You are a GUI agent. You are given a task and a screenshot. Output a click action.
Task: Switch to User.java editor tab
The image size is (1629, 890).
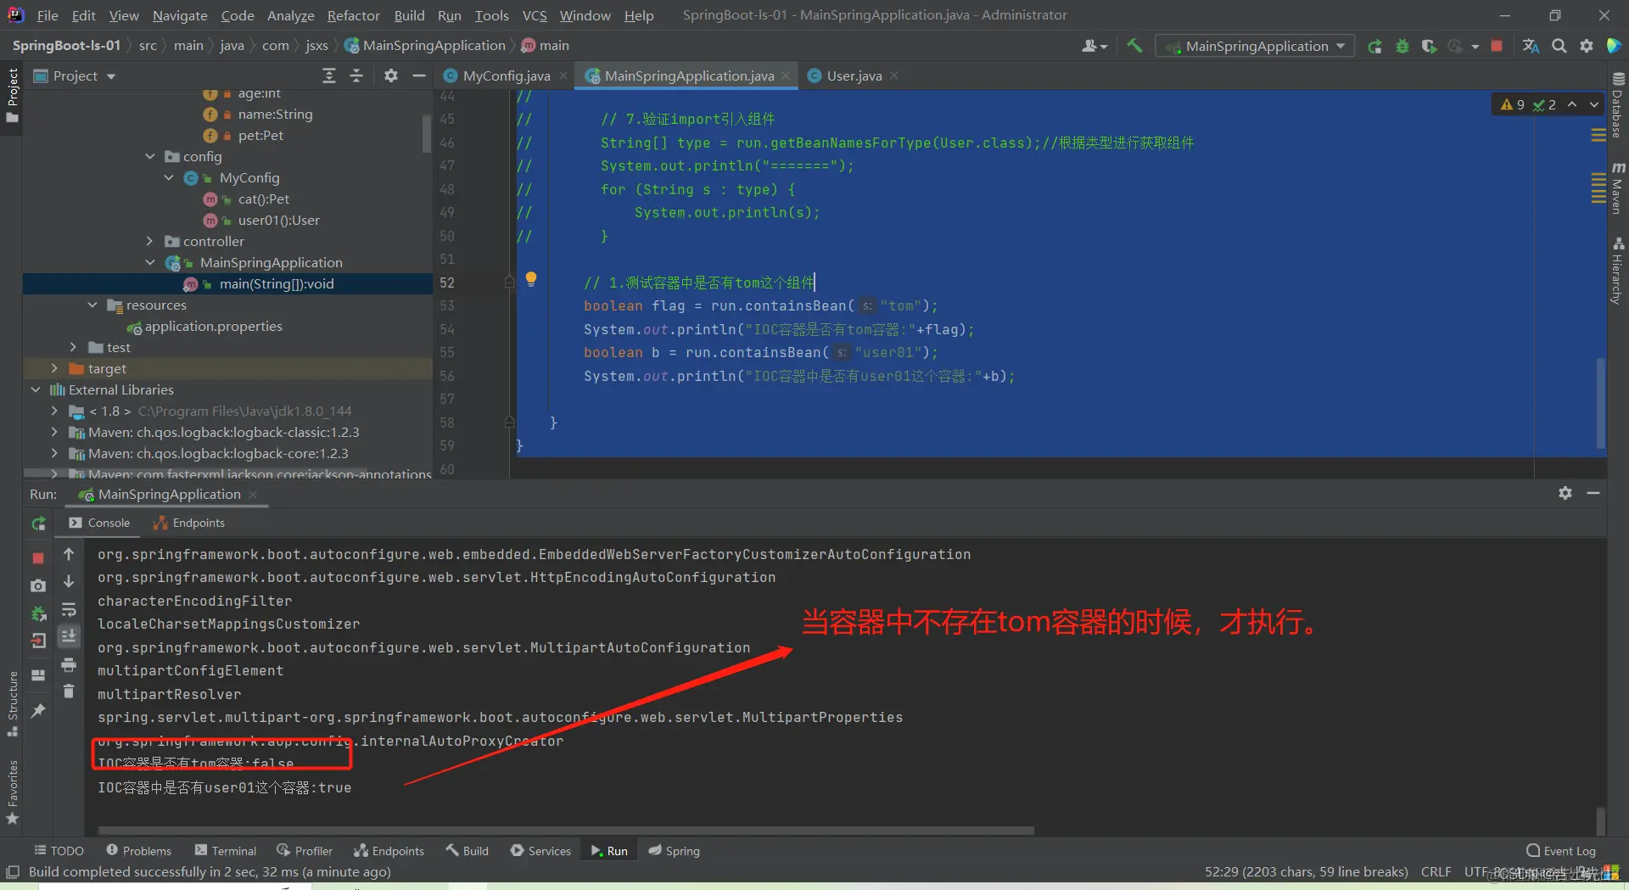coord(854,76)
